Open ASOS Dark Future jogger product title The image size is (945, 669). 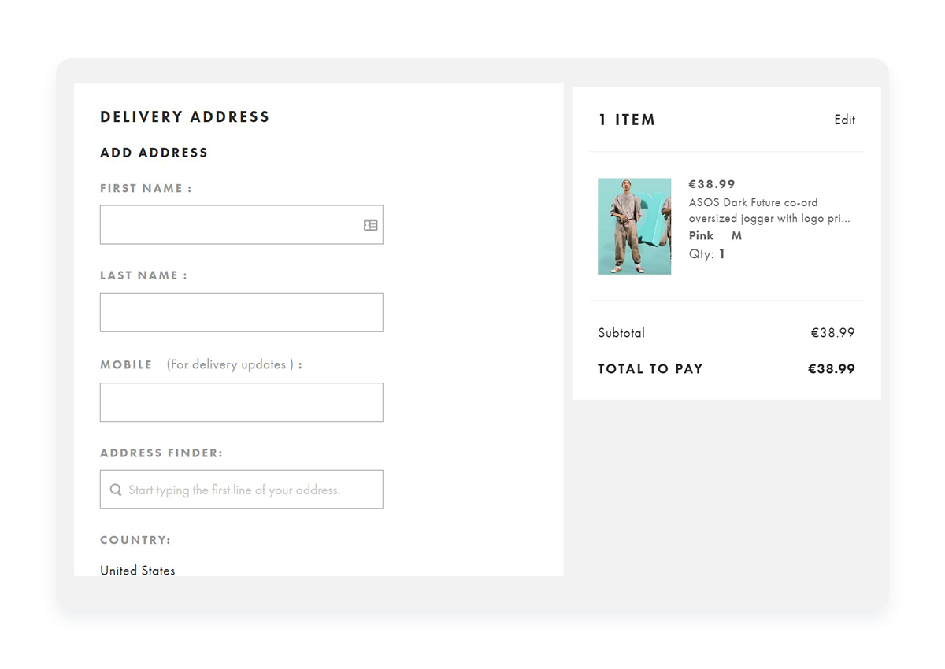769,210
